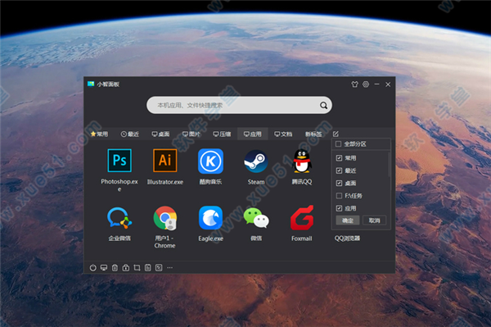This screenshot has height=327, width=491.
Task: Expand the more options ellipsis in bottom toolbar
Action: point(169,268)
